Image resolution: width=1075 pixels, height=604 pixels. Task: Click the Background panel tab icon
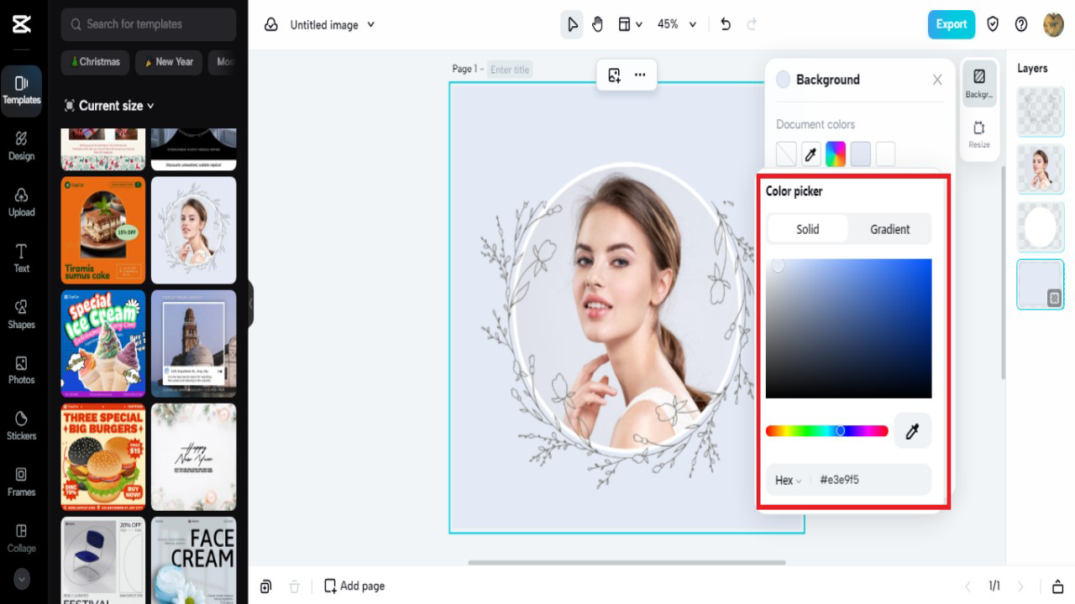click(979, 83)
